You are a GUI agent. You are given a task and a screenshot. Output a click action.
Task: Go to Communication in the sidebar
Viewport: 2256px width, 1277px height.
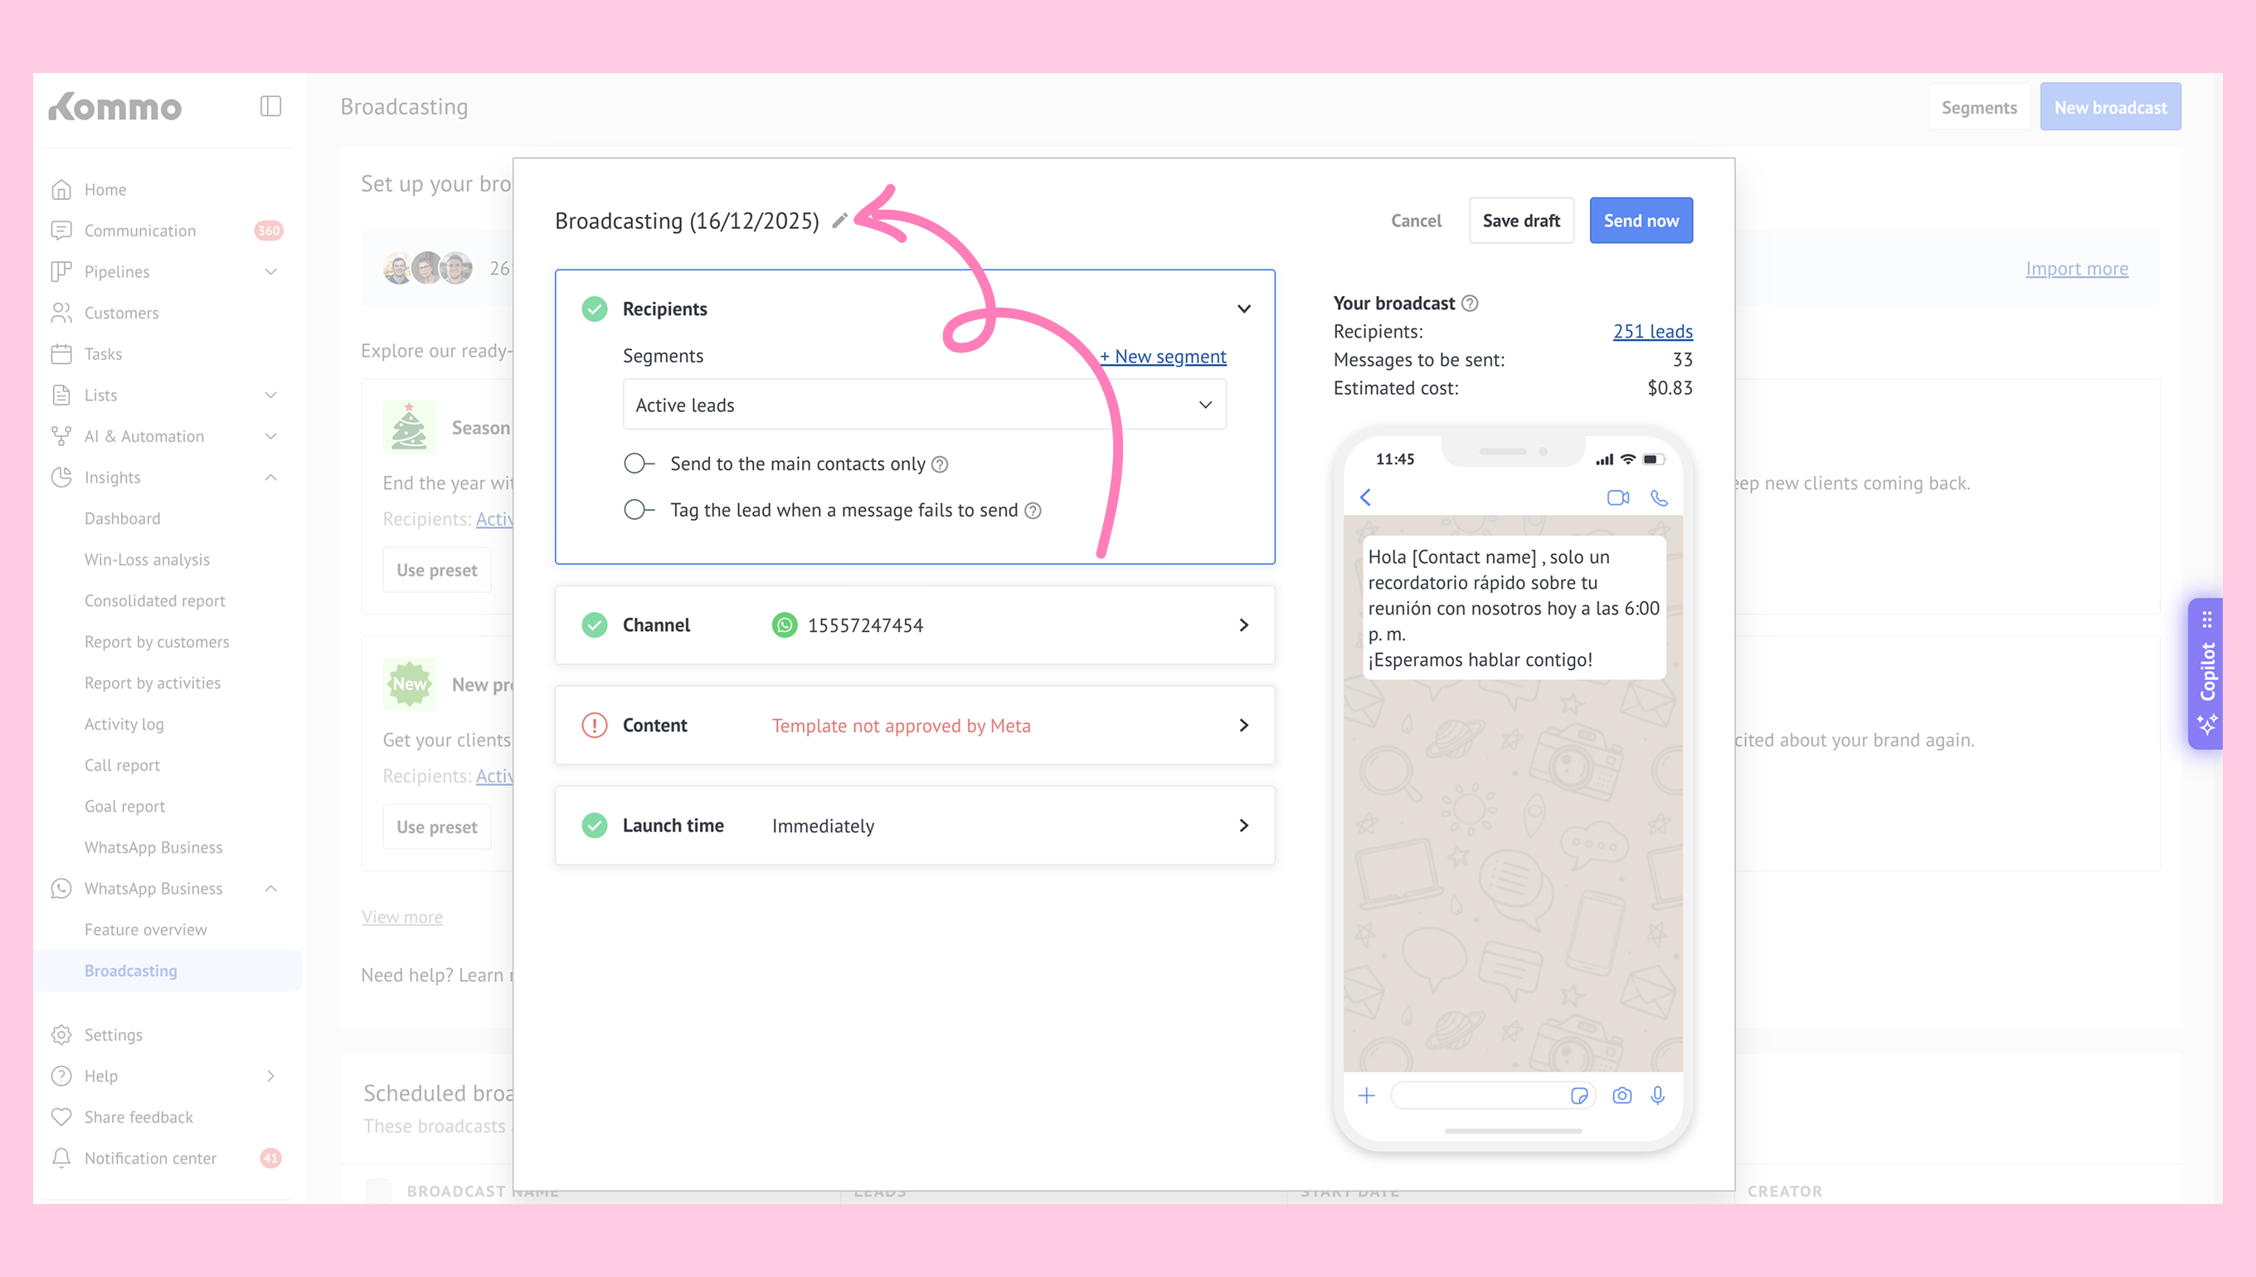click(139, 231)
